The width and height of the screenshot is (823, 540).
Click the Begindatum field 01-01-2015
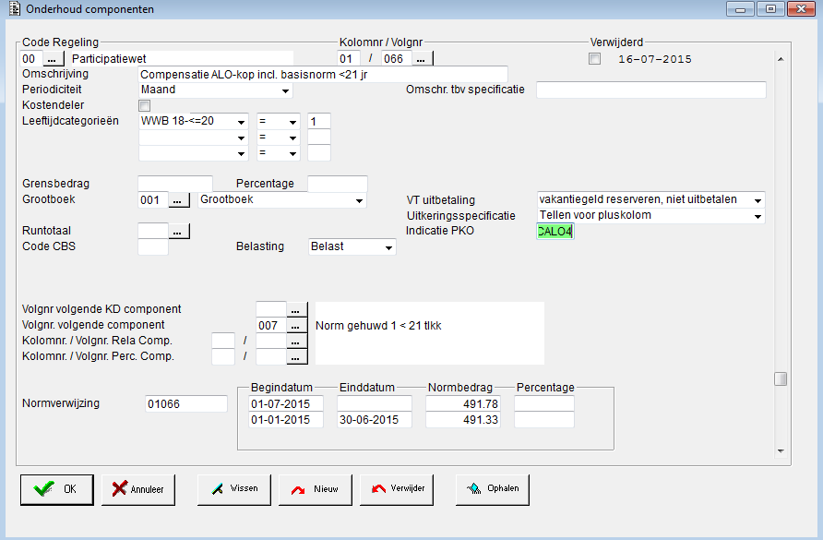tap(286, 420)
